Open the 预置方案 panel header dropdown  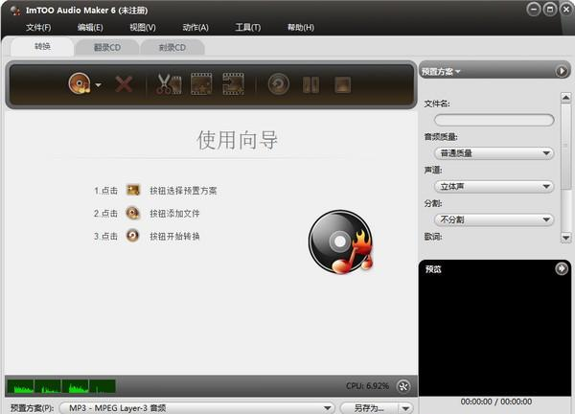(x=441, y=72)
